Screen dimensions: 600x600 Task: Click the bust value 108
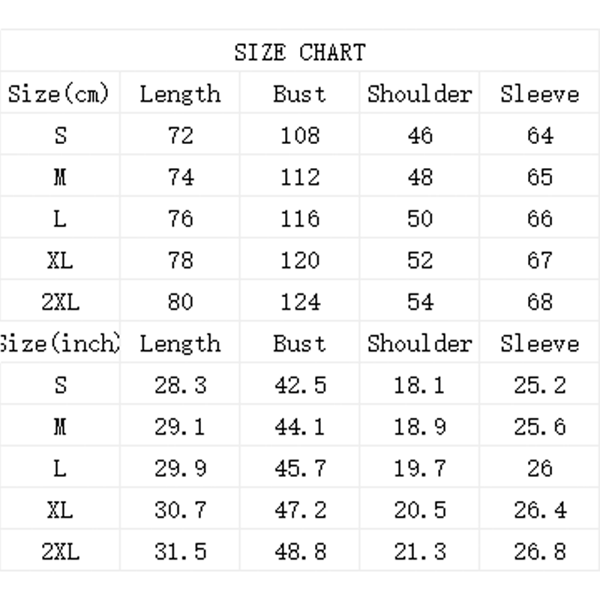click(300, 136)
